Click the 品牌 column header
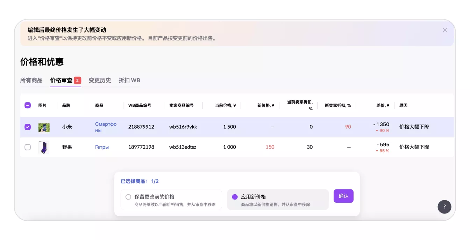Viewport: 470px width, 240px height. tap(66, 105)
